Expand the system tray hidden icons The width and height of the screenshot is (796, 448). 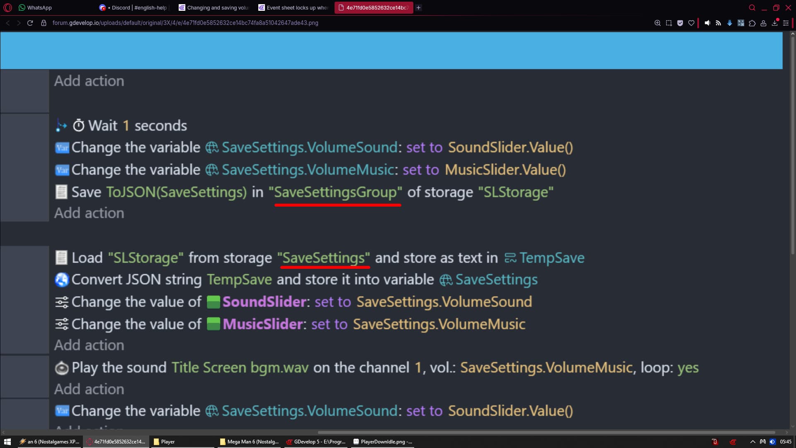pyautogui.click(x=752, y=442)
